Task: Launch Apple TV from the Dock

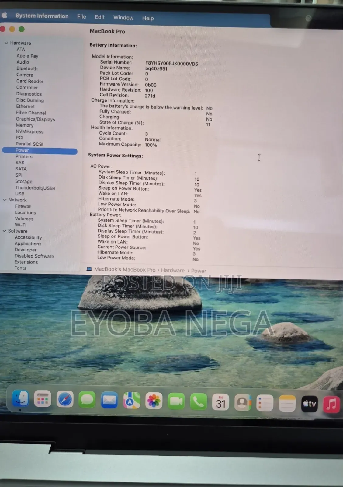Action: pyautogui.click(x=309, y=404)
